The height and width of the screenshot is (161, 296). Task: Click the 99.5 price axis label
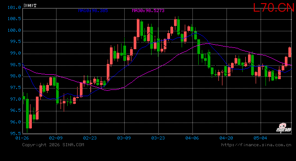16,42
